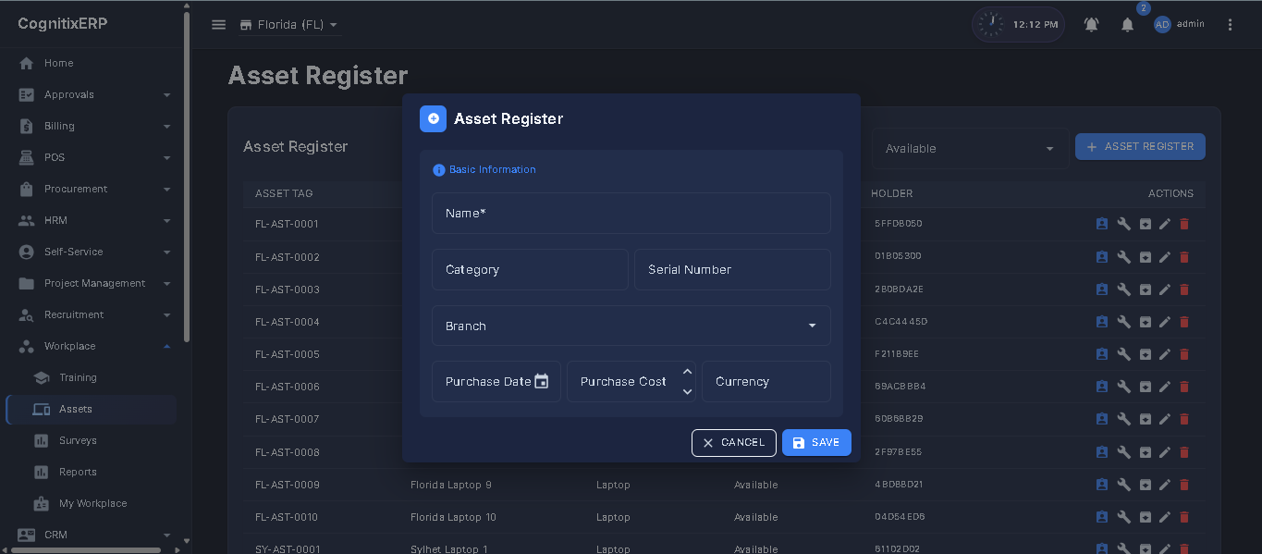Expand the Self-Service sidebar menu

[95, 252]
